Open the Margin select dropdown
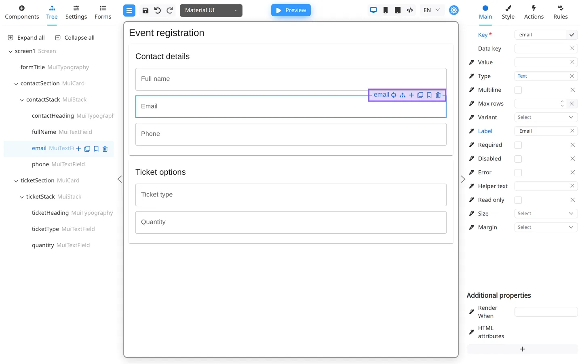The image size is (582, 364). coord(546,227)
